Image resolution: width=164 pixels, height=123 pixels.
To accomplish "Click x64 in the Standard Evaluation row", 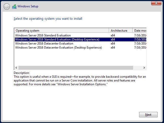I will [113, 35].
